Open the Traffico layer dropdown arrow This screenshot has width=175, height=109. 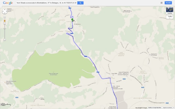tap(170, 18)
